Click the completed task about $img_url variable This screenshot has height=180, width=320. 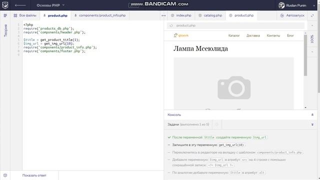point(217,137)
